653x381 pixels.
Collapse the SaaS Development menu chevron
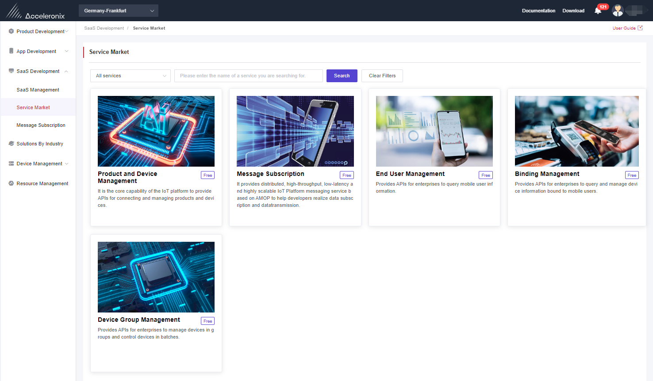click(66, 71)
